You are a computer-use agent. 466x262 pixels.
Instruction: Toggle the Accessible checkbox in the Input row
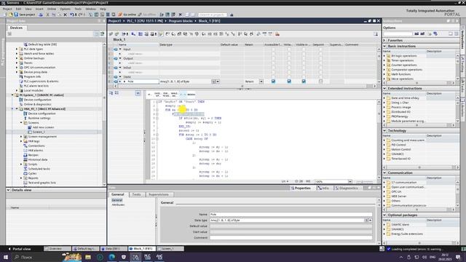[273, 49]
